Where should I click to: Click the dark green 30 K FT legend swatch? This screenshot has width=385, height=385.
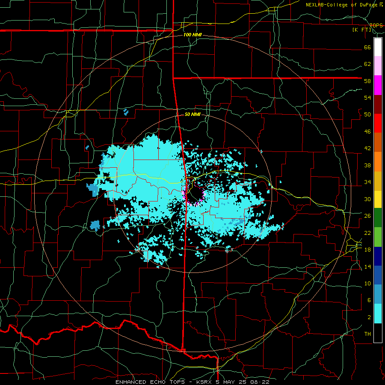pos(378,218)
